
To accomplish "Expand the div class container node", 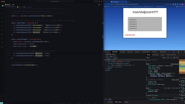I will 107,62.
